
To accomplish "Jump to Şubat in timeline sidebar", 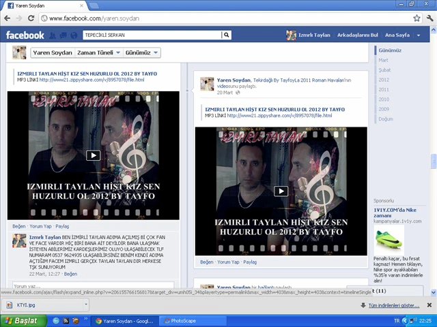I will 384,70.
